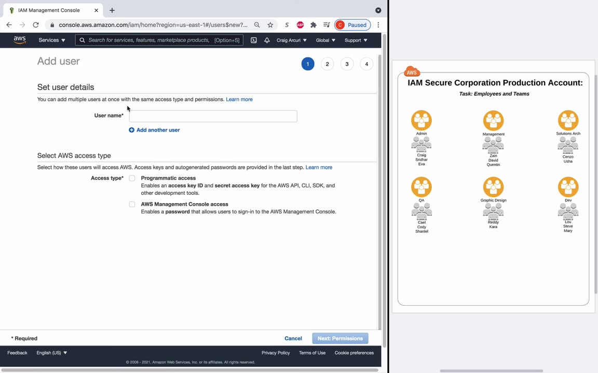Open Learn more link under Set user details
The image size is (598, 373).
[x=239, y=99]
